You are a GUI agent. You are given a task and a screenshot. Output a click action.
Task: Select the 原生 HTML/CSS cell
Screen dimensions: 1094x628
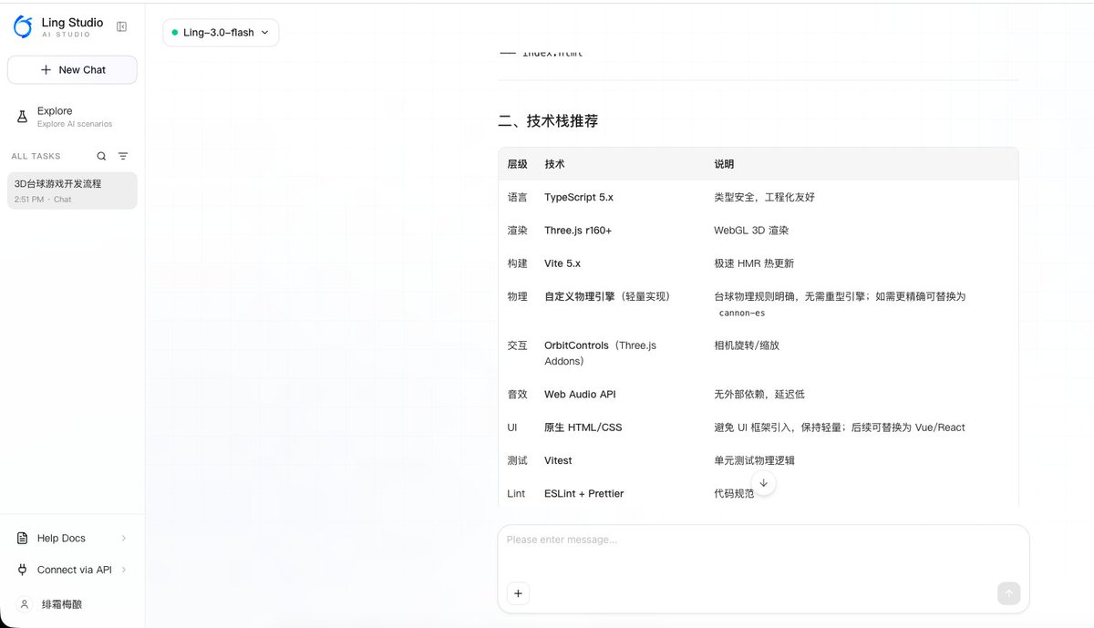(583, 427)
